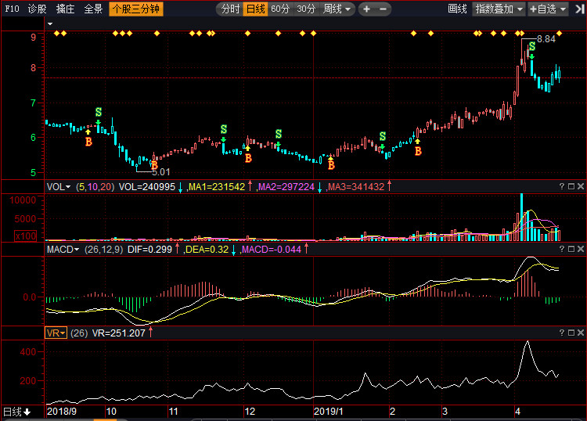Click the B buy signal in early January 2019
Screen dimensions: 587x421
(x=331, y=165)
